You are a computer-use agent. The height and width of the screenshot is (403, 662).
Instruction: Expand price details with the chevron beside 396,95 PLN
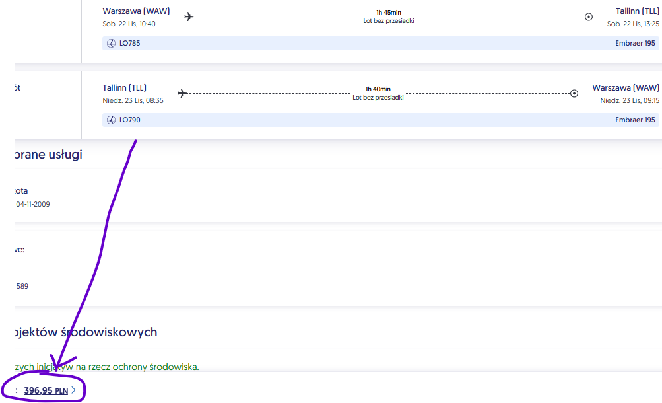(x=73, y=390)
